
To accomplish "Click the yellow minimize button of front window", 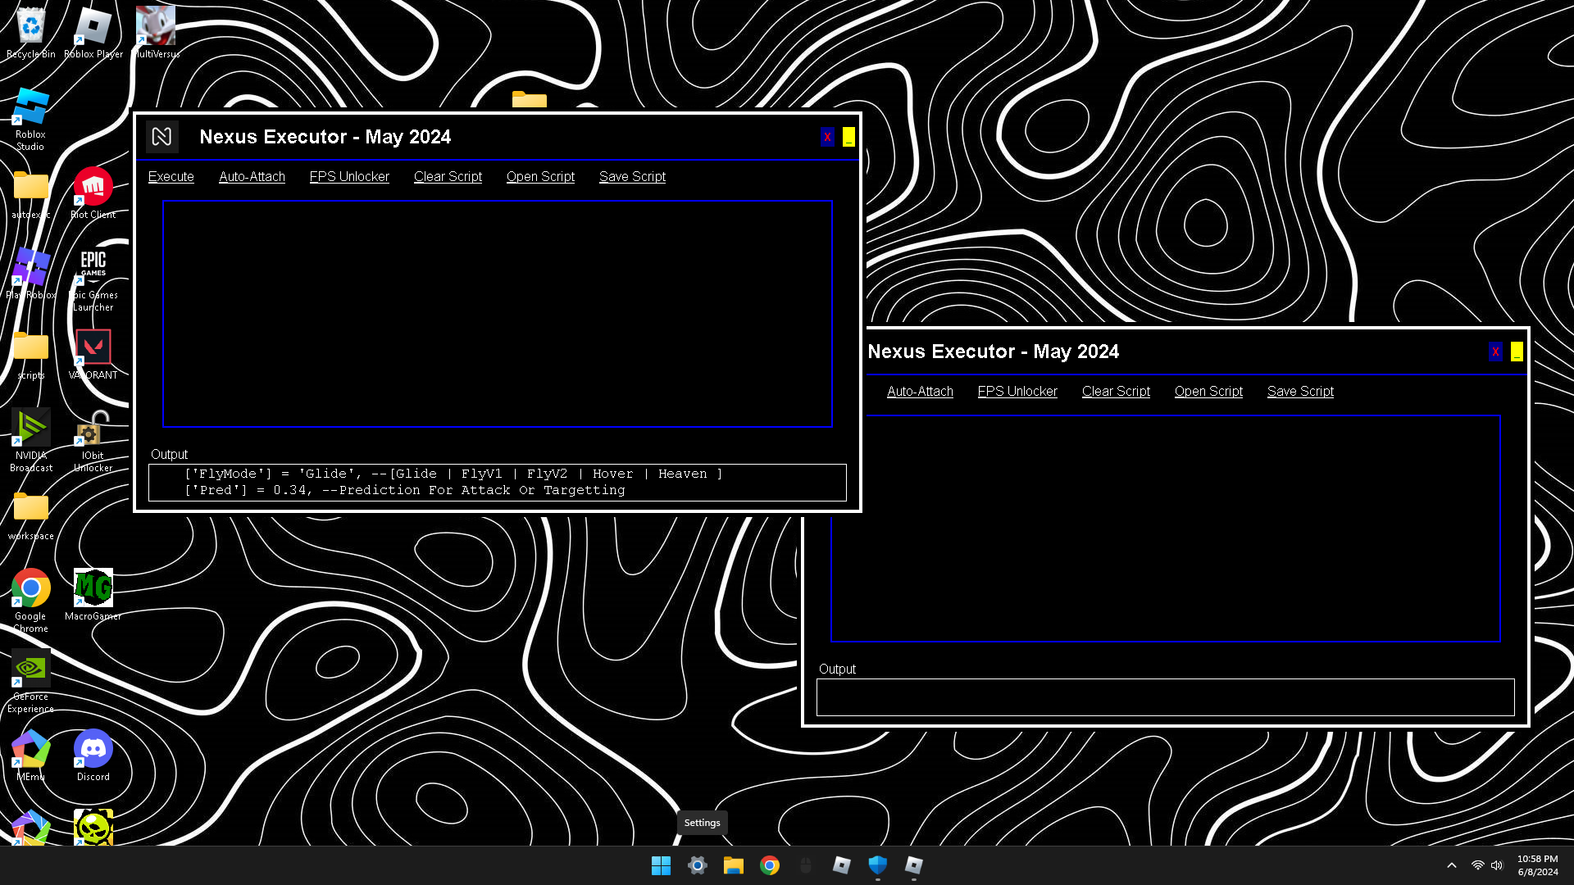I will tap(848, 137).
